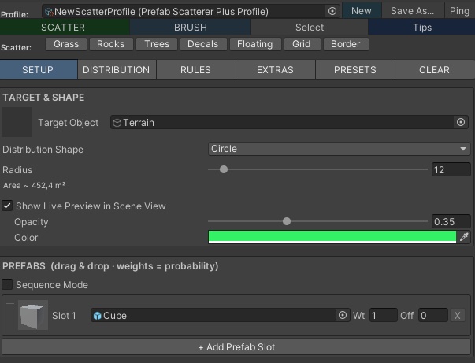
Task: Click the Add Prefab Slot button
Action: tap(236, 346)
